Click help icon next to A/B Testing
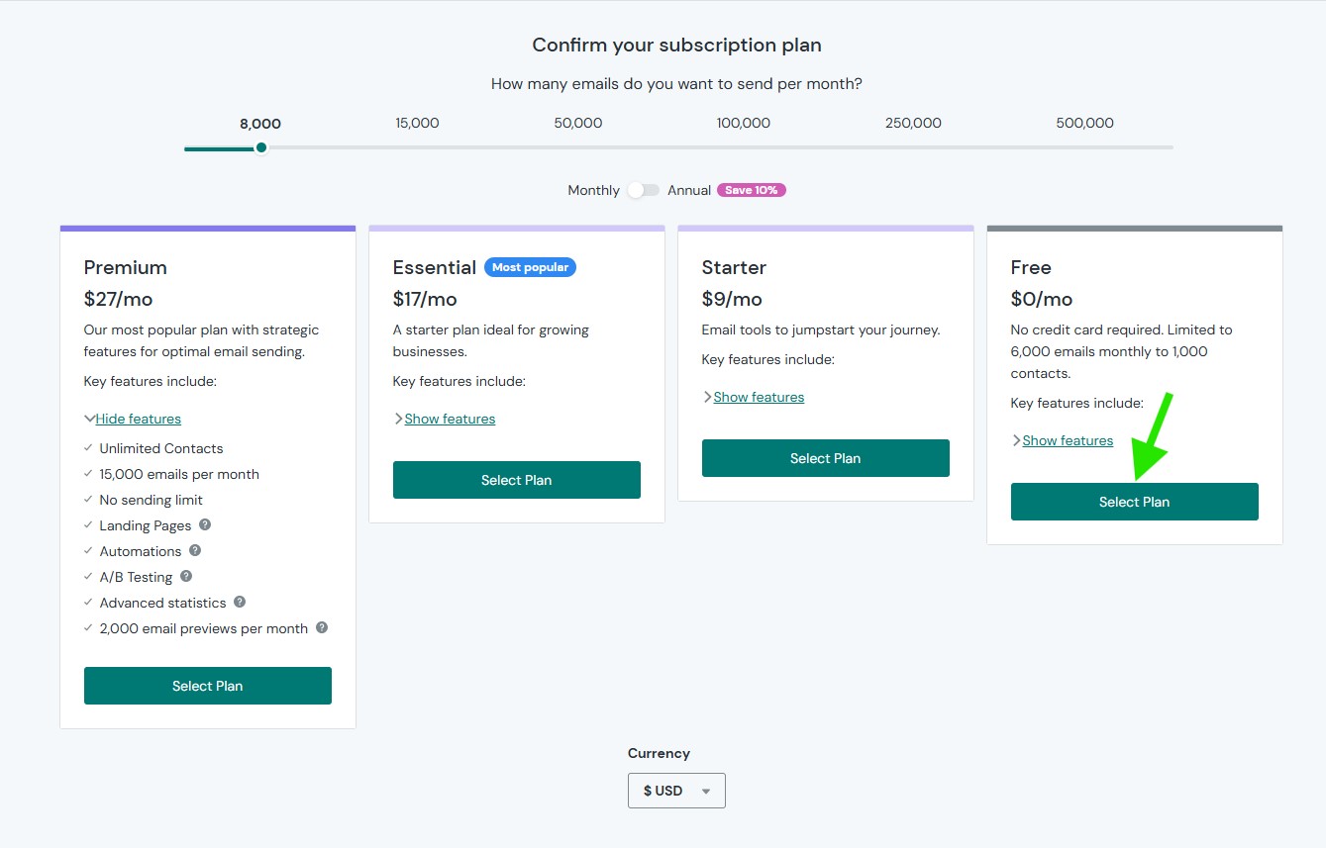 point(186,577)
